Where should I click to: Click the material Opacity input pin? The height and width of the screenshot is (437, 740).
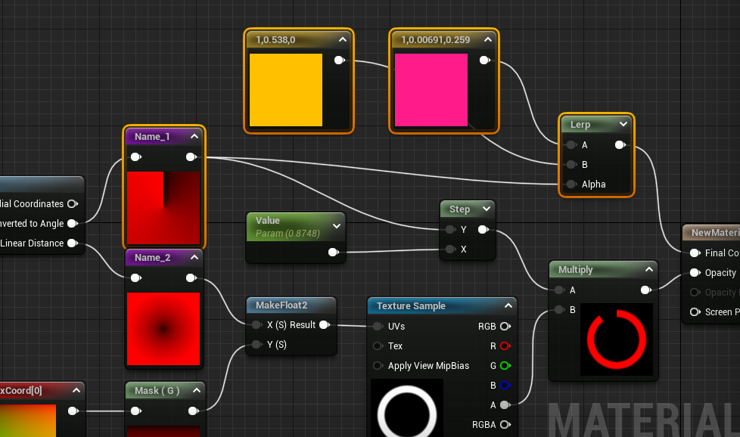[x=695, y=272]
